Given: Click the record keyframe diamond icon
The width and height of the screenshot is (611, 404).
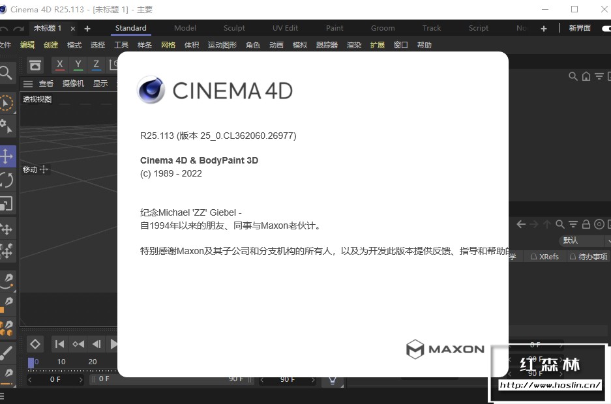Looking at the screenshot, I should 35,344.
